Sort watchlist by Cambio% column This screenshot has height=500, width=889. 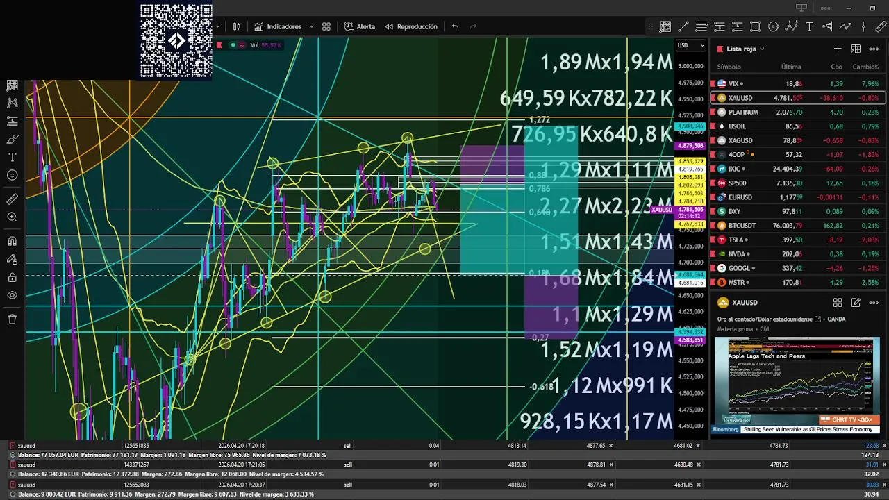(x=865, y=67)
